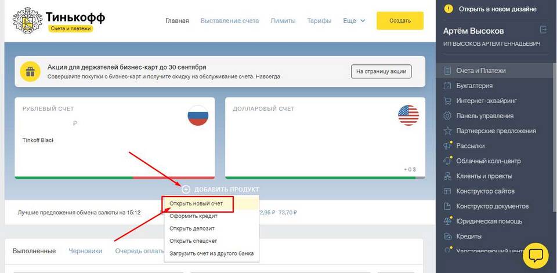Screen dimensions: 557x273
Task: Click the Партнерские предложения star icon
Action: (x=447, y=131)
